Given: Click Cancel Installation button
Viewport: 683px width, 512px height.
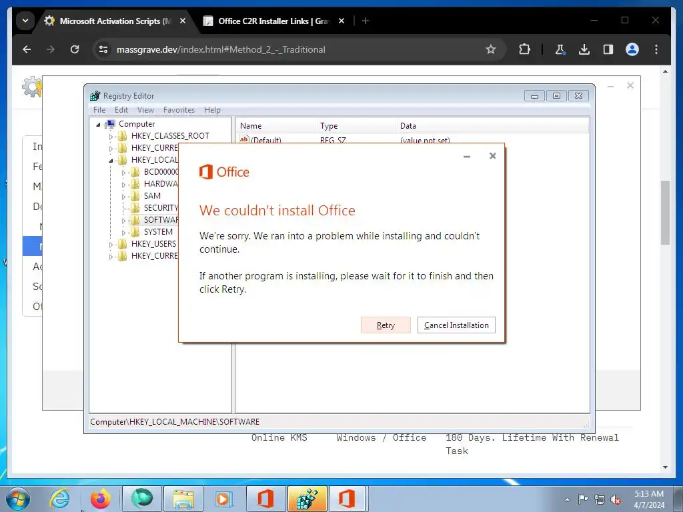Looking at the screenshot, I should tap(456, 325).
